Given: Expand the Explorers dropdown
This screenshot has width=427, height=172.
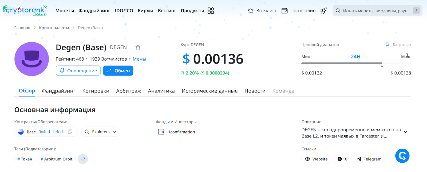Looking at the screenshot, I should (x=100, y=132).
